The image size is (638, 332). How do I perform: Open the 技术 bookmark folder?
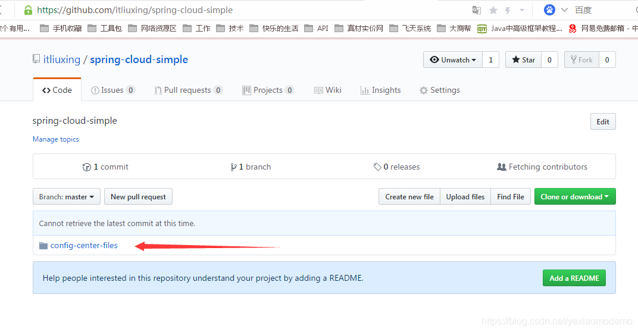pyautogui.click(x=230, y=29)
